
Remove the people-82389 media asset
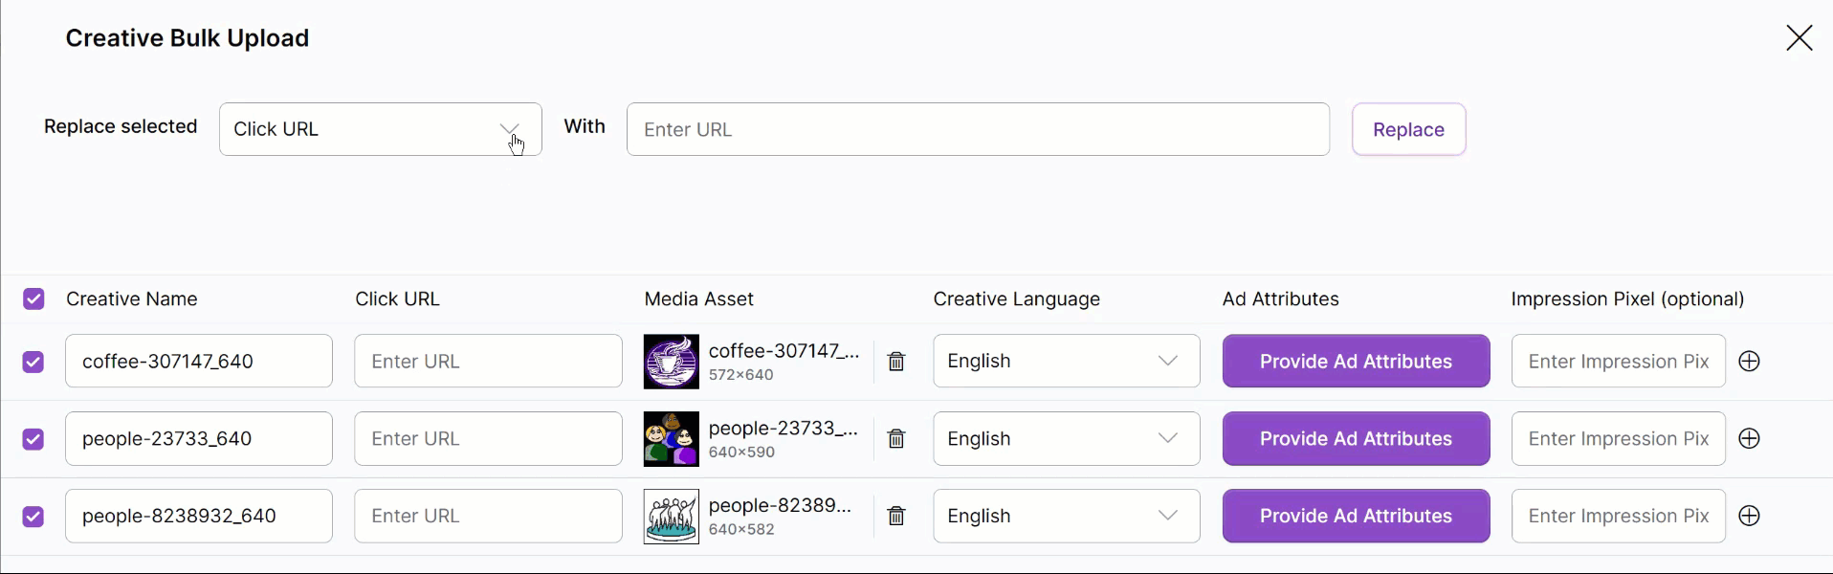896,517
